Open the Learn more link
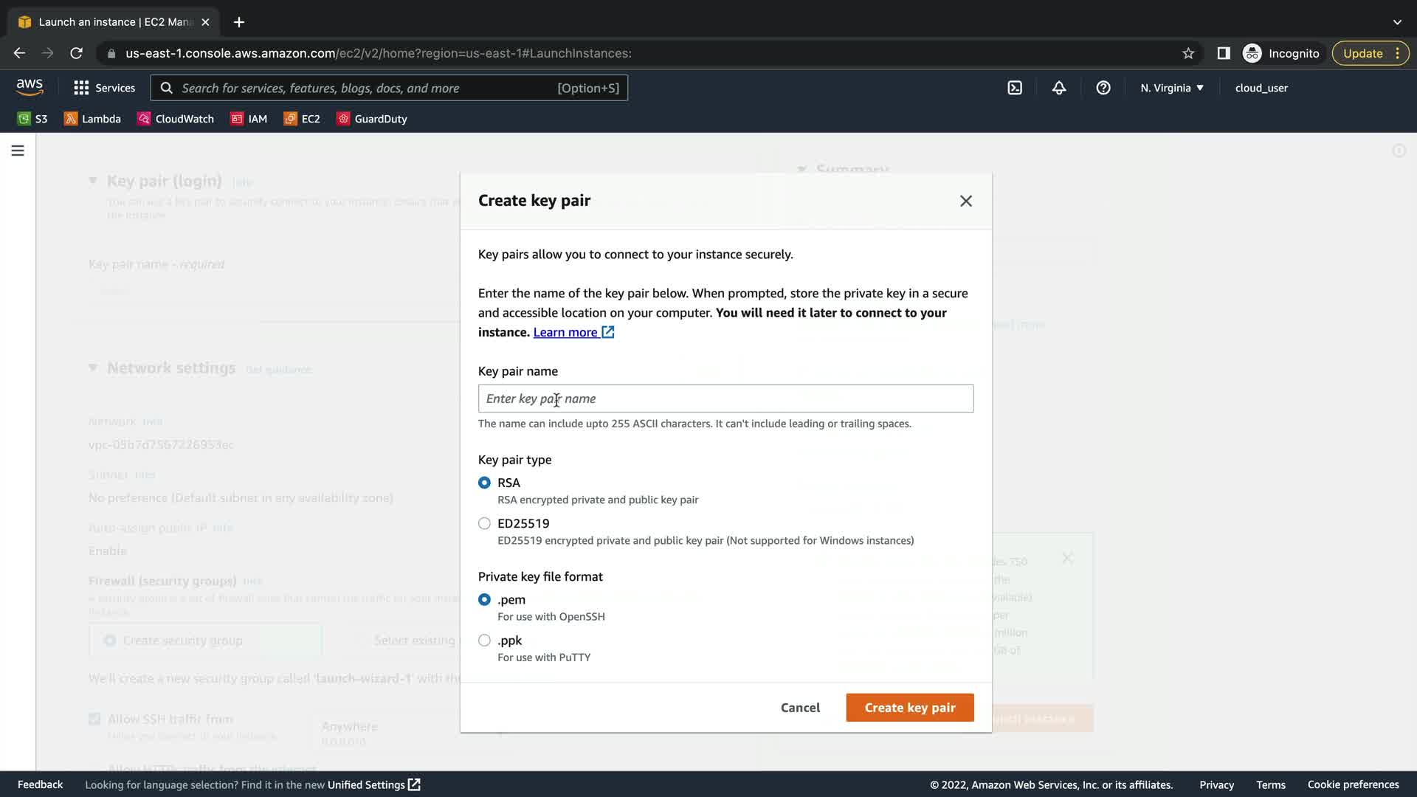The image size is (1417, 797). 565,332
